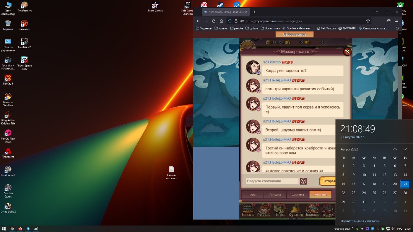The image size is (413, 232).
Task: Click player name s23.k0cmo in chat
Action: pyautogui.click(x=272, y=62)
